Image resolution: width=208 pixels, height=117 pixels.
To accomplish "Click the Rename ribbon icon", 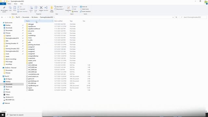I will point(46,8).
